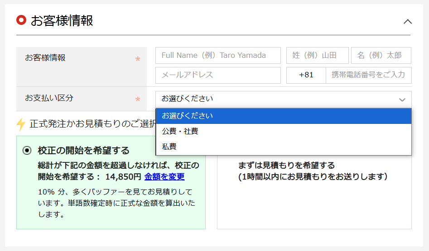Click the red circle icon beside お客様情報 heading

coord(21,20)
